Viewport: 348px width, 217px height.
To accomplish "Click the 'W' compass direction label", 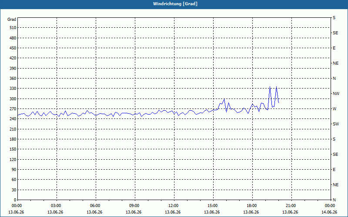I will (x=335, y=109).
